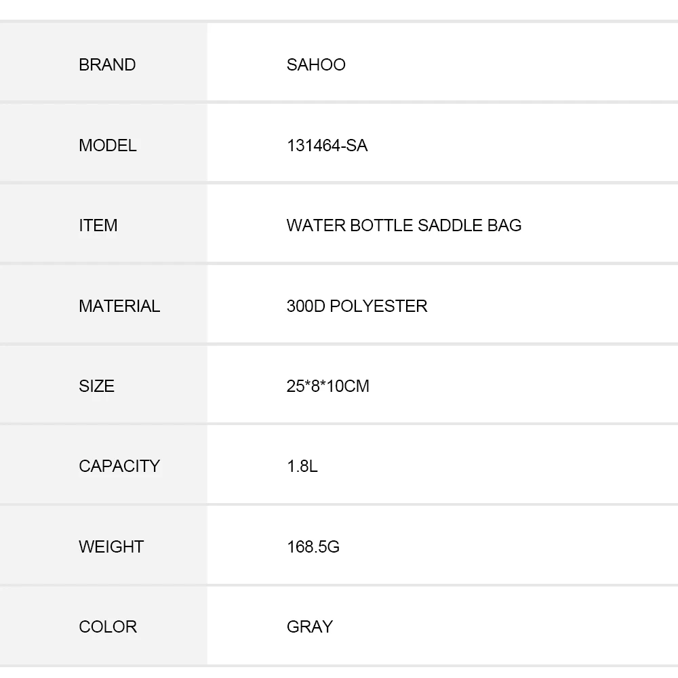
Task: Click the MODEL label cell
Action: [x=108, y=145]
